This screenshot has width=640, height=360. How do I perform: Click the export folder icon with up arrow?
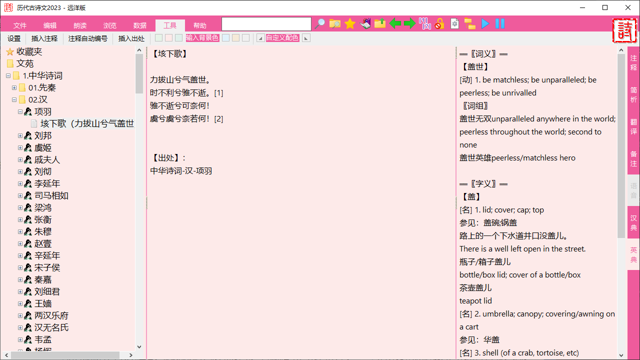tap(379, 23)
